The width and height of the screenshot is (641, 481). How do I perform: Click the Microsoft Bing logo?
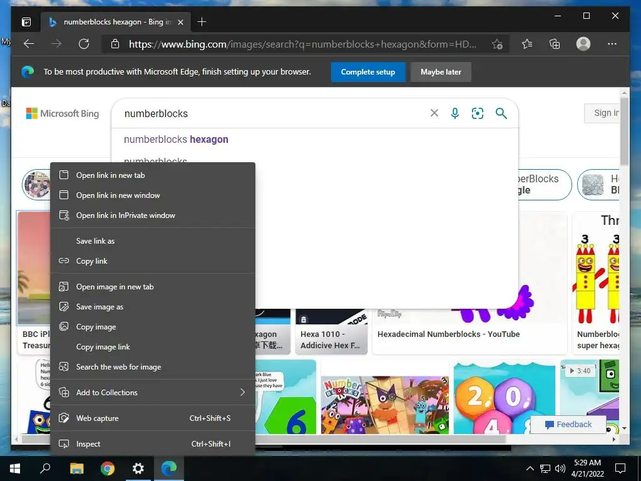click(x=63, y=113)
